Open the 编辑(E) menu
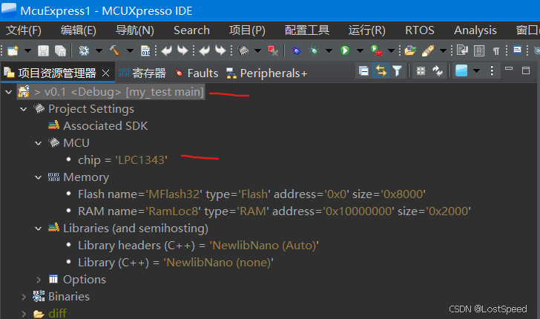540x319 pixels. click(79, 30)
